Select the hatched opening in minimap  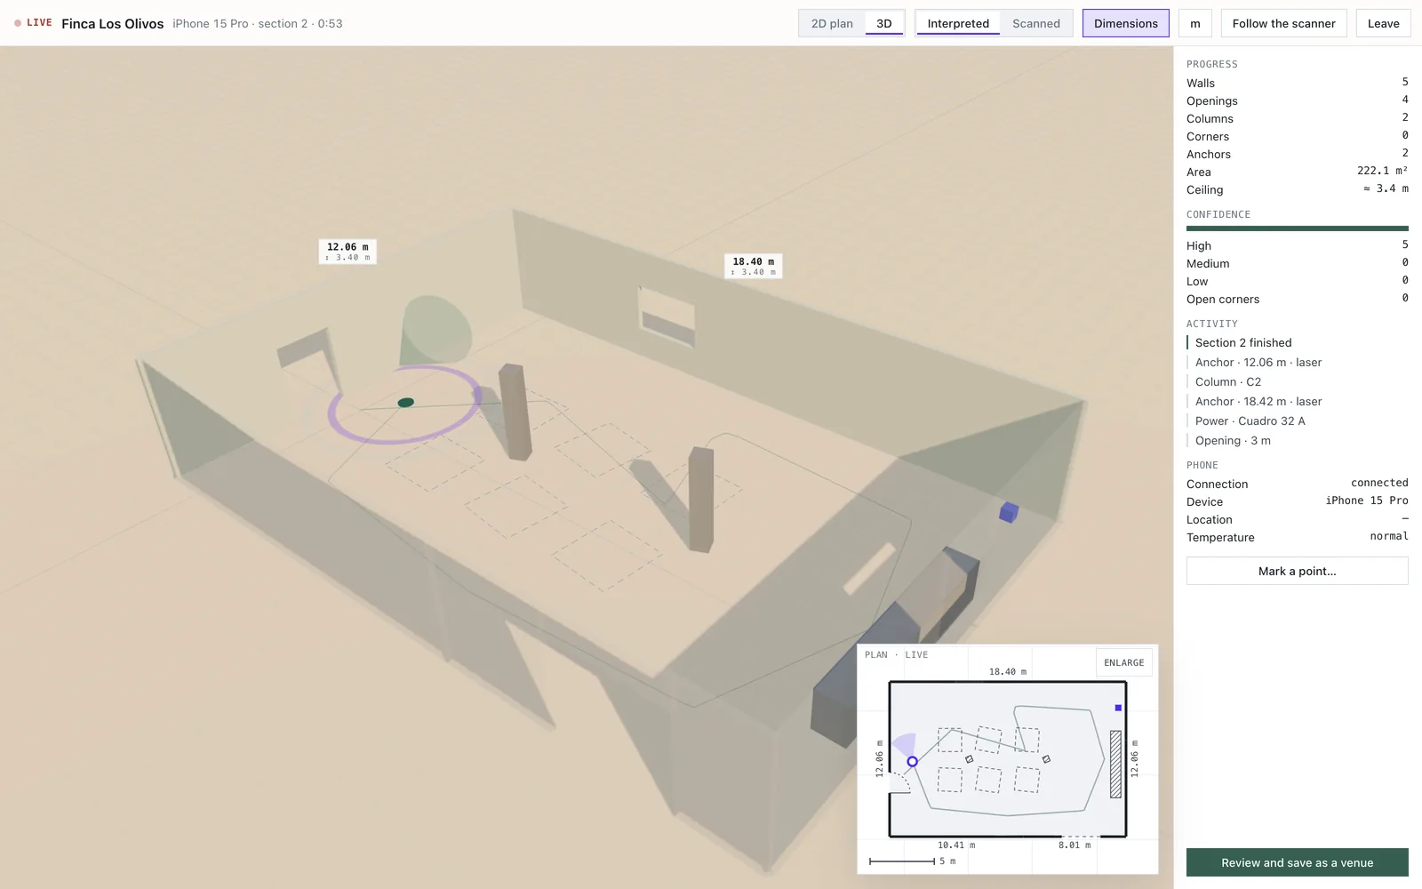click(x=1115, y=765)
